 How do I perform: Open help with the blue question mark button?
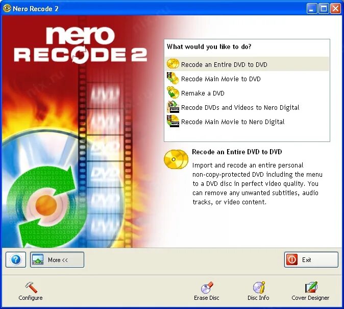16,259
